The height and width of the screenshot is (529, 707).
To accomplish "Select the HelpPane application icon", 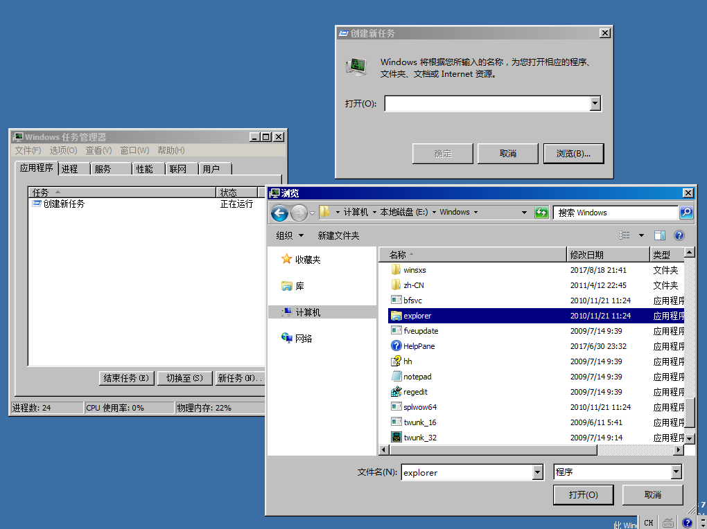I will 396,346.
